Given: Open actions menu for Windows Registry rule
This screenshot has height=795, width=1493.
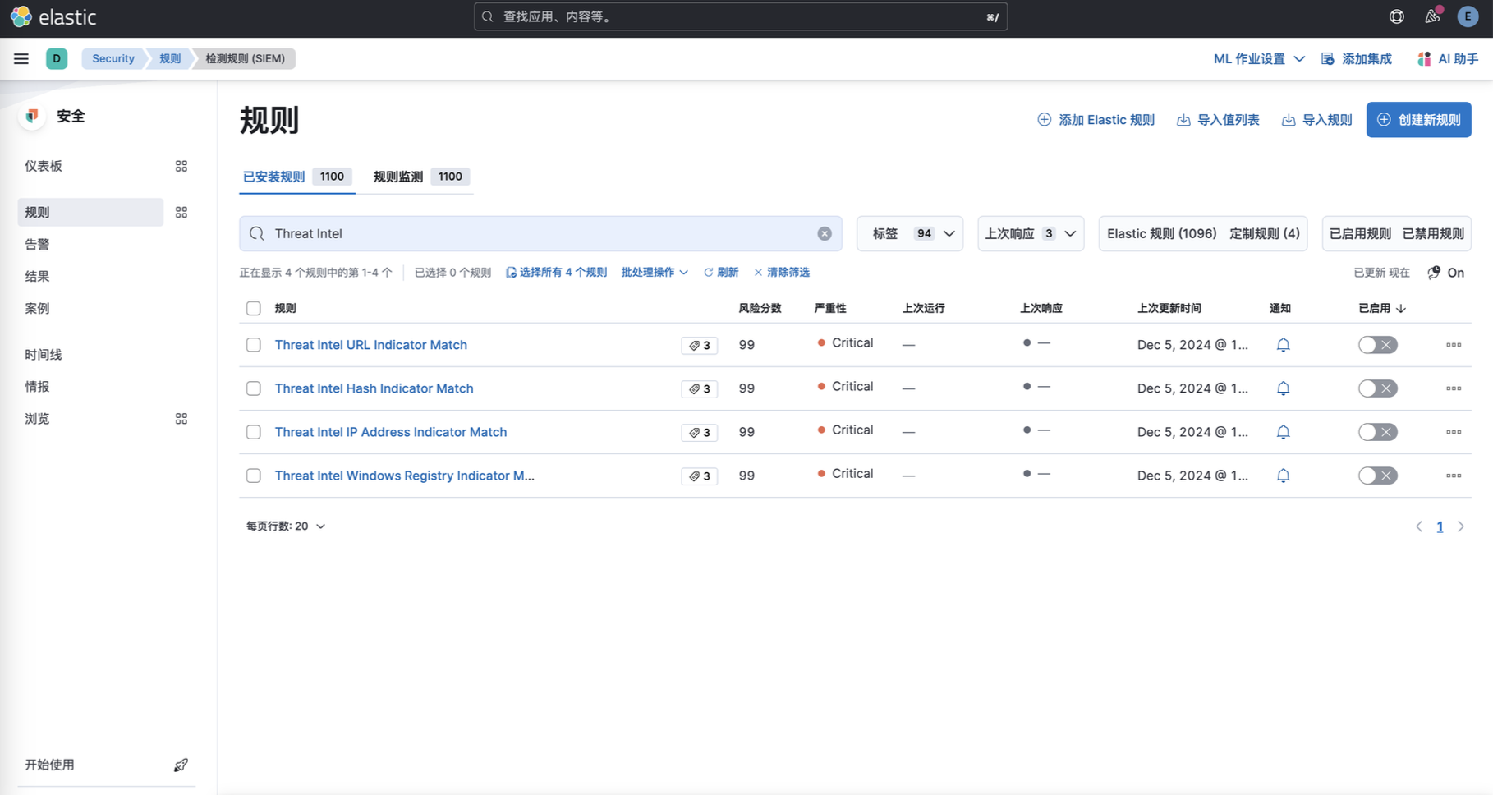Looking at the screenshot, I should [x=1454, y=476].
